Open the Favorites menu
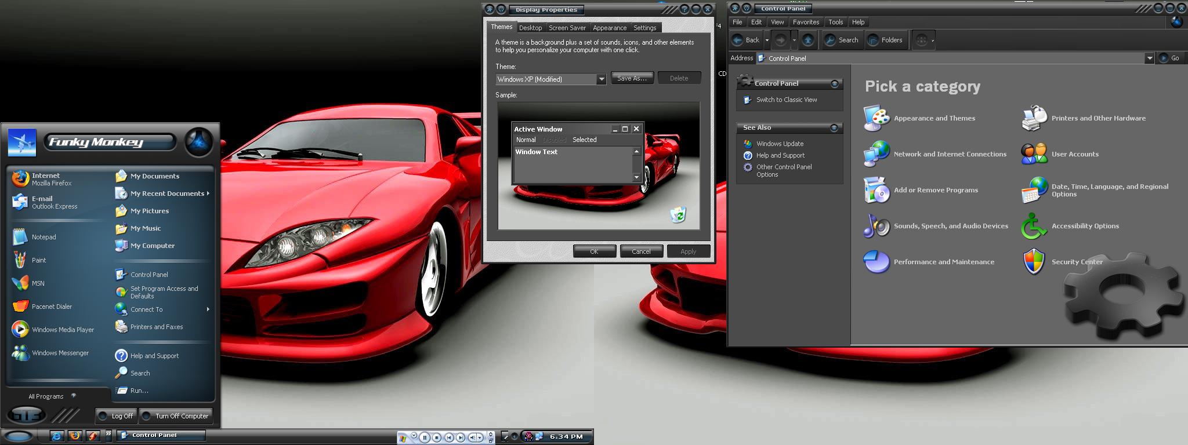This screenshot has width=1188, height=445. pos(806,22)
